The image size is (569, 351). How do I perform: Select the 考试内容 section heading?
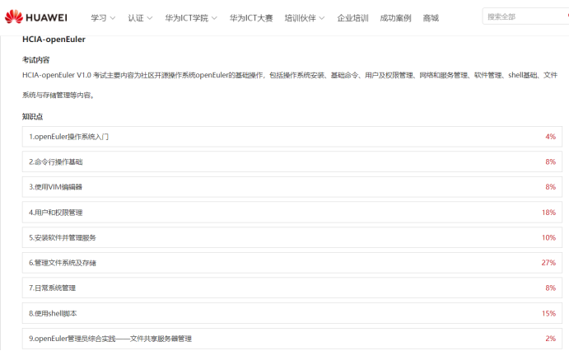click(35, 60)
